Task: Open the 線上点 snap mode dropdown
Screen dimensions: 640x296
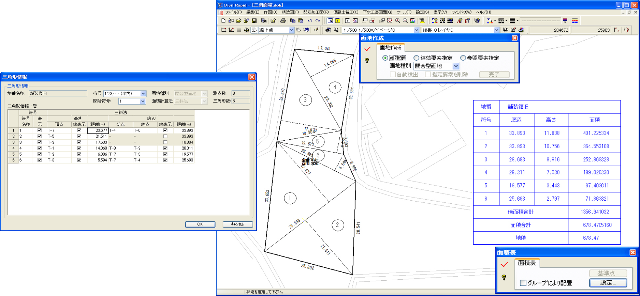Action: 291,30
